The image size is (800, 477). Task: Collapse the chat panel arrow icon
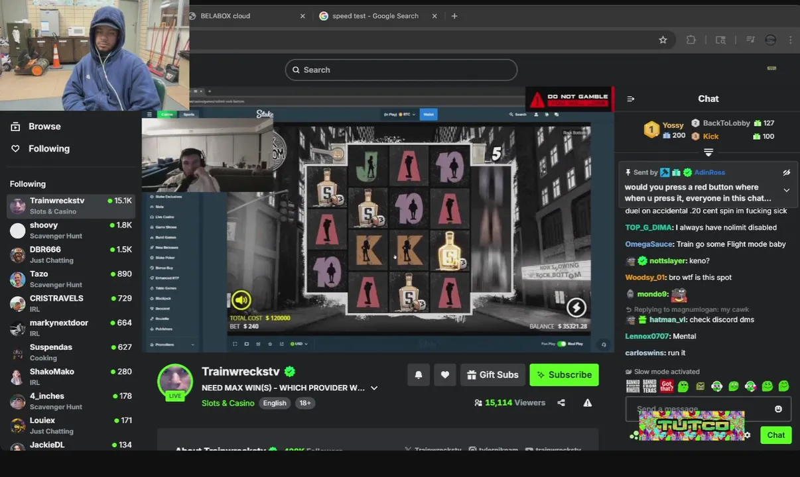point(630,99)
